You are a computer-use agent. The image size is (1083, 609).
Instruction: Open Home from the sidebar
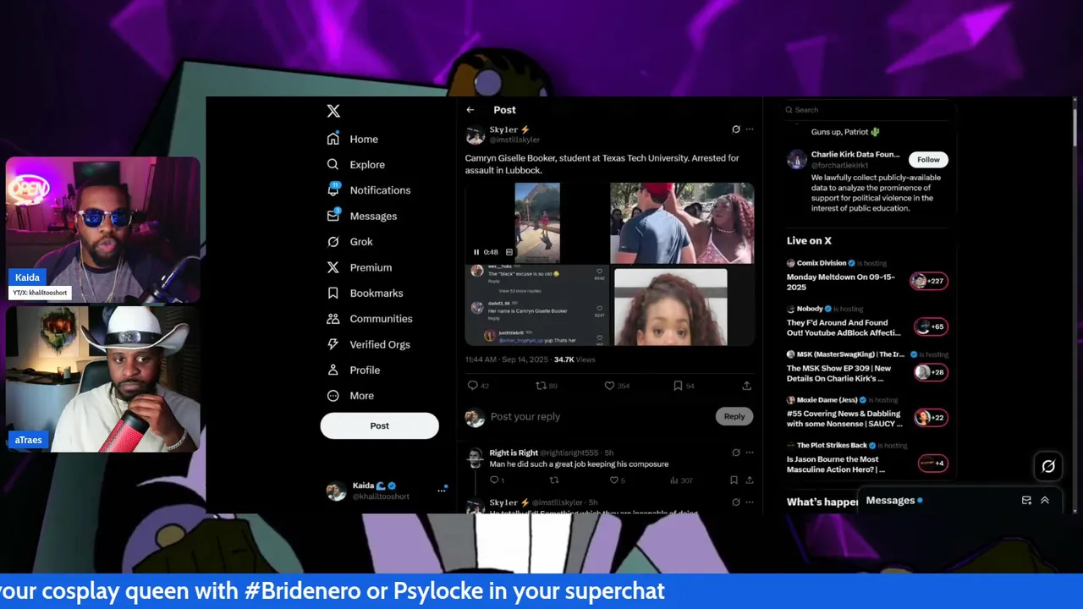(x=354, y=139)
